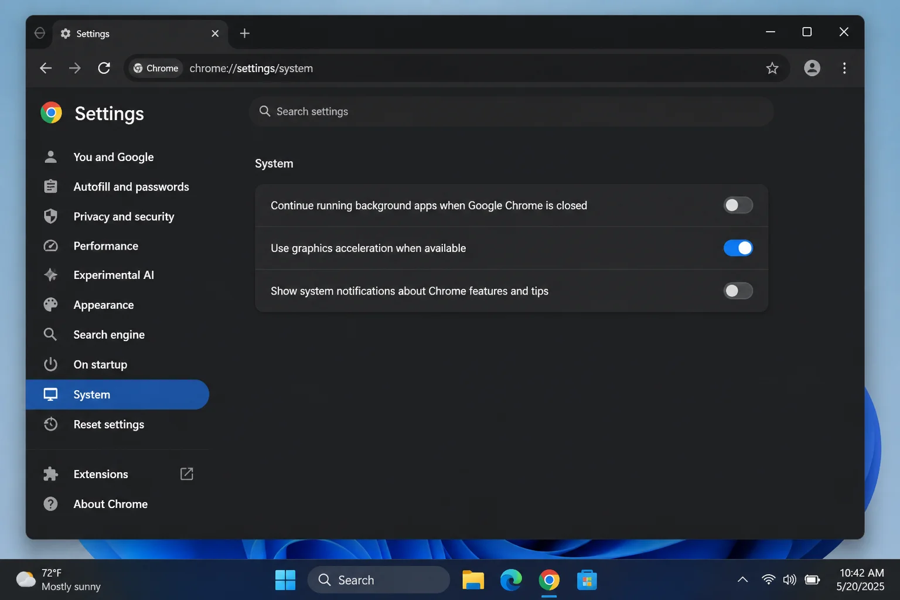Open the Performance section
This screenshot has height=600, width=900.
(117, 246)
